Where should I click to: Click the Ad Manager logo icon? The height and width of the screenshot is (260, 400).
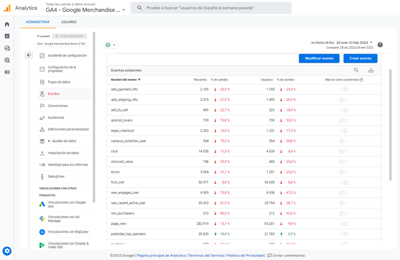(x=42, y=218)
